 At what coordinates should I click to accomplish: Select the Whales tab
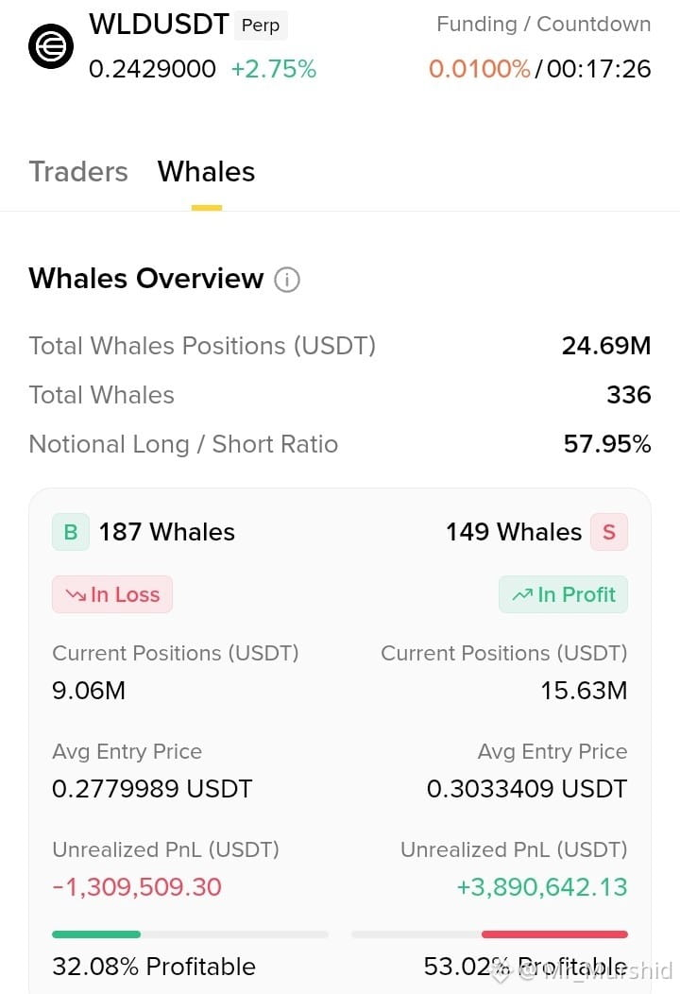tap(206, 172)
